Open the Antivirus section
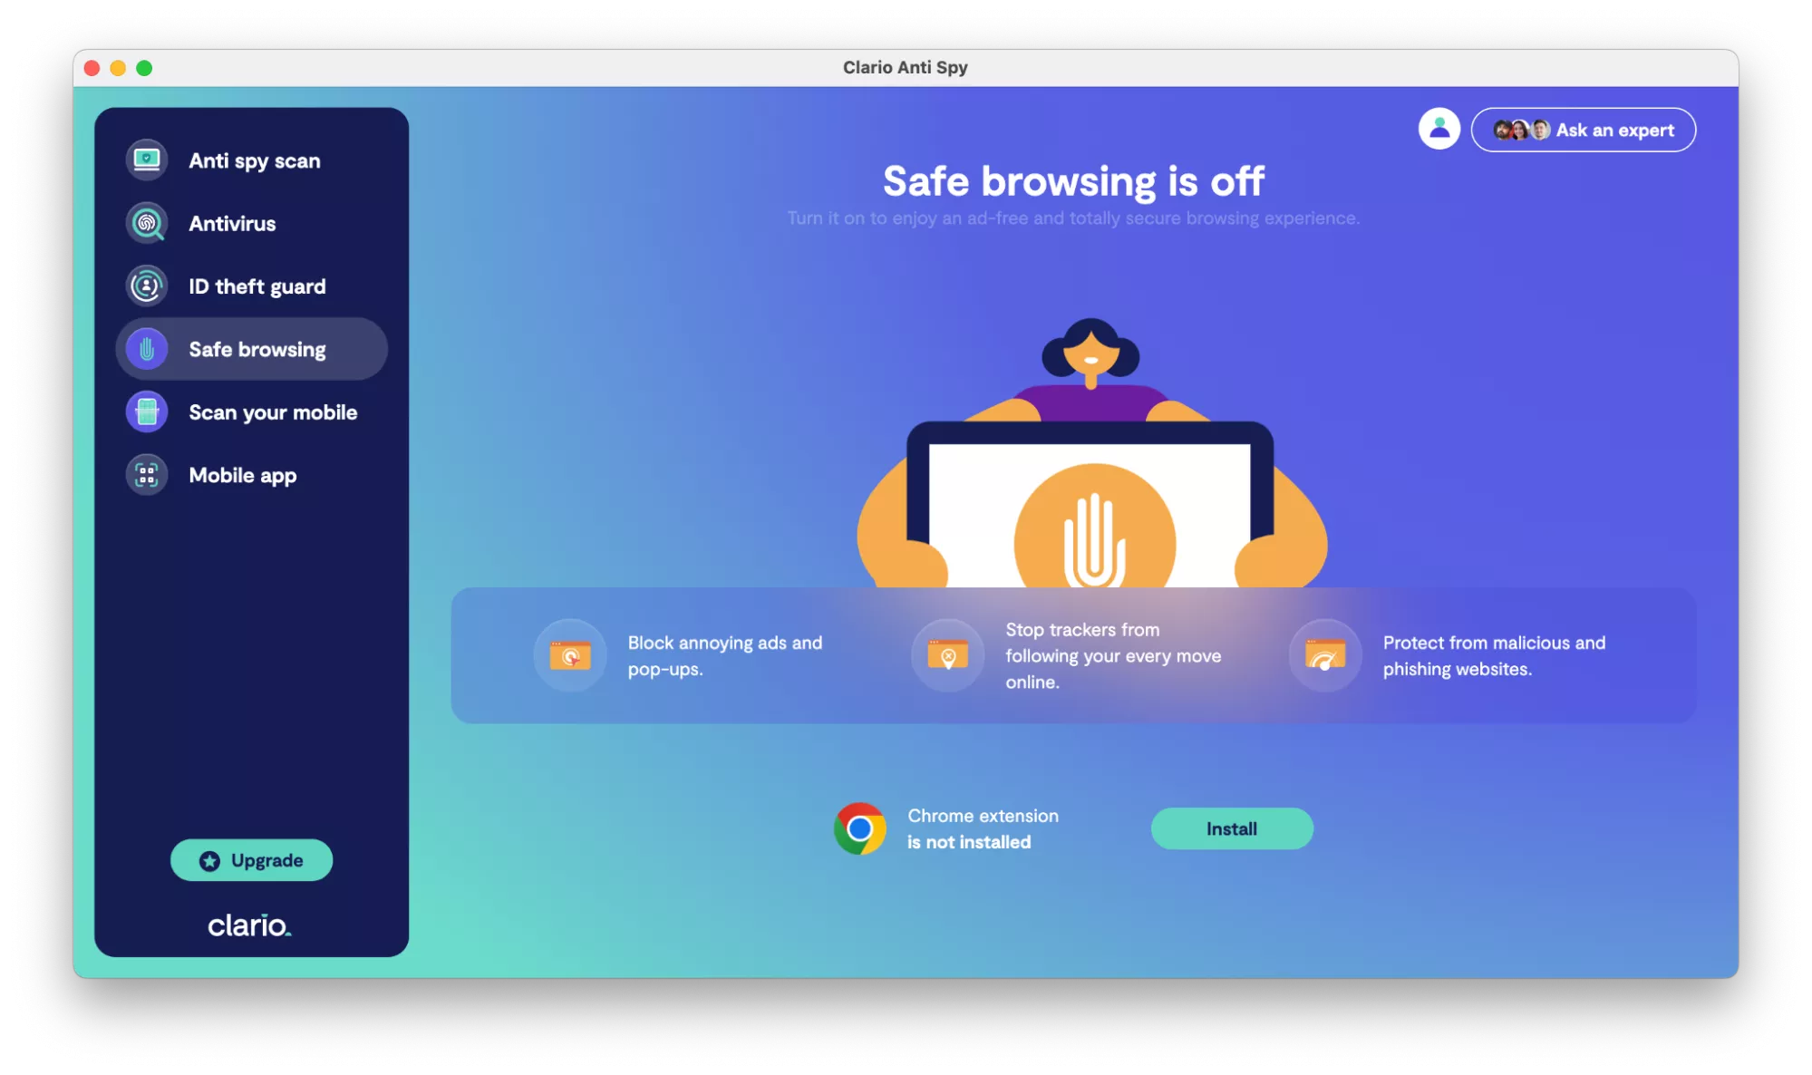The height and width of the screenshot is (1075, 1812). pyautogui.click(x=233, y=223)
